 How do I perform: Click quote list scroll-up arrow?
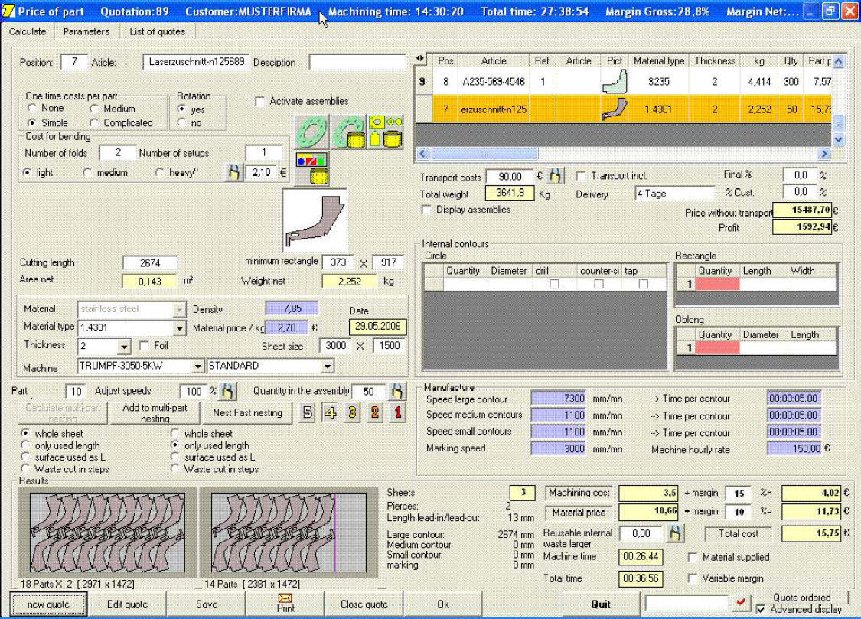coord(838,61)
